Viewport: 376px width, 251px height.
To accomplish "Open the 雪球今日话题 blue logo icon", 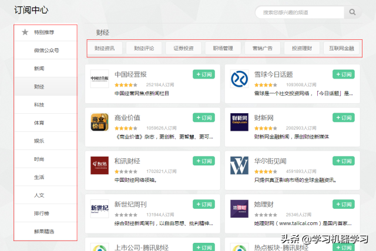I will (x=239, y=79).
